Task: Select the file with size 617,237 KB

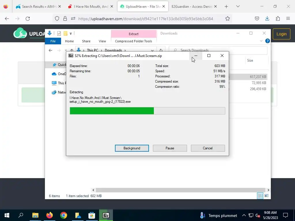Action: point(248,77)
